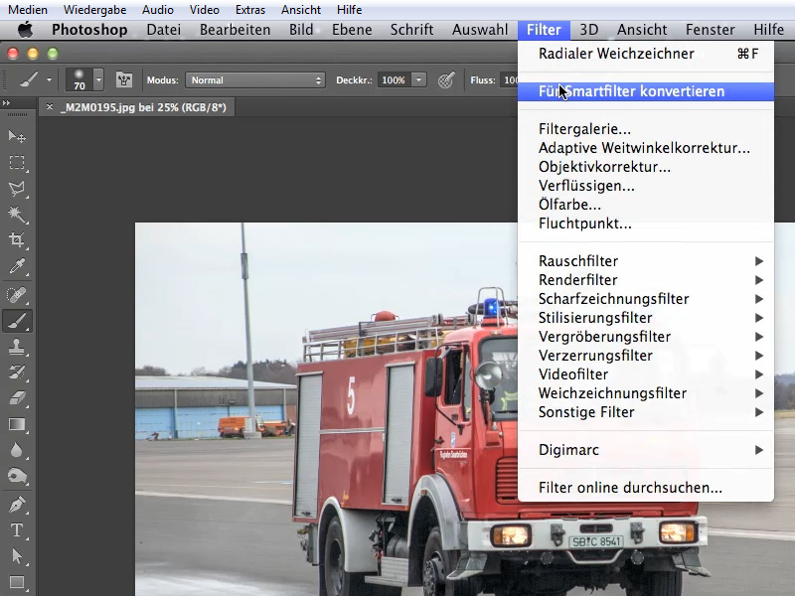Open the Modus blend mode dropdown
Image resolution: width=795 pixels, height=596 pixels.
point(255,80)
